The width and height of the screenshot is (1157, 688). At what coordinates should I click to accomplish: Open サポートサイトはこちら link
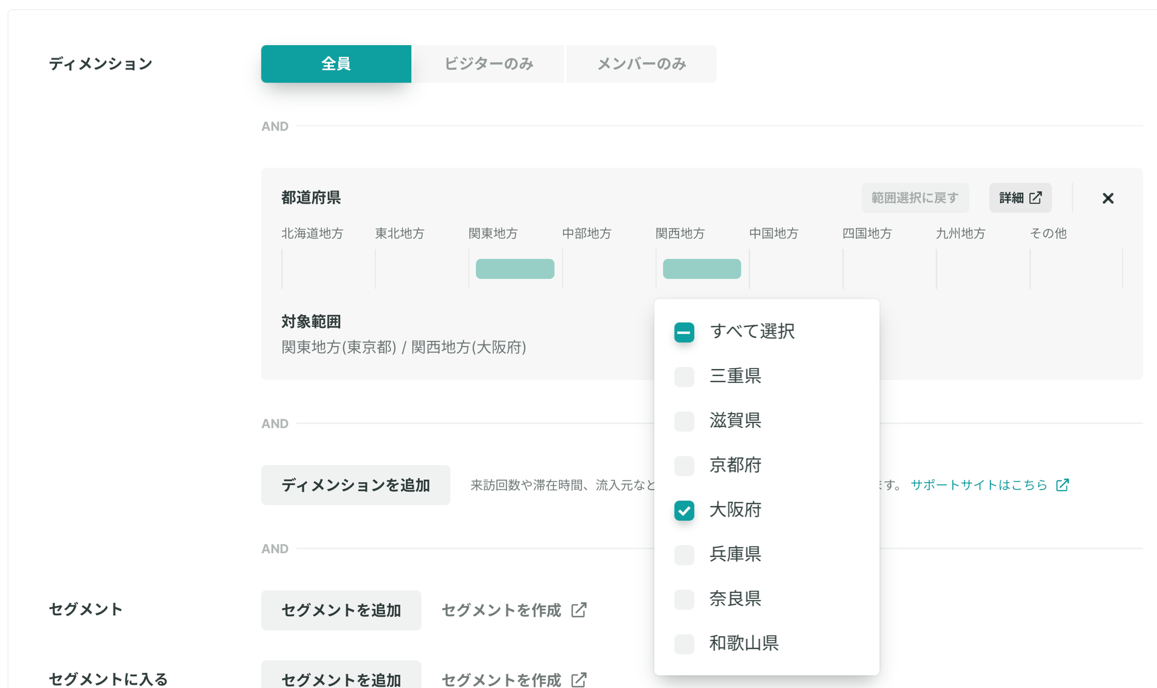(979, 485)
